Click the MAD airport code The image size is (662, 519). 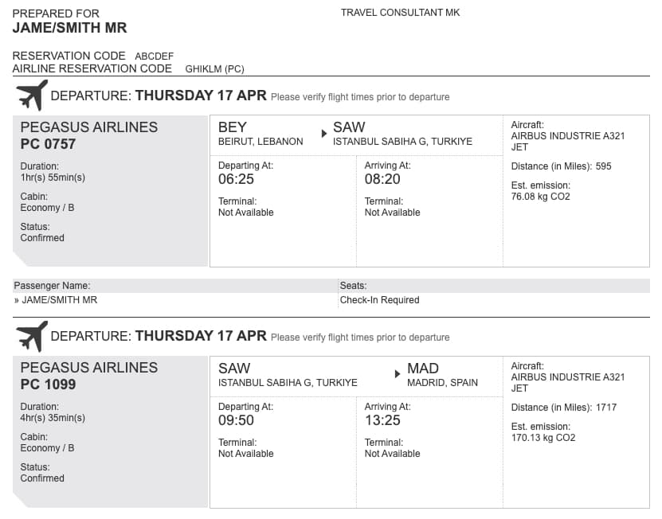(x=423, y=369)
